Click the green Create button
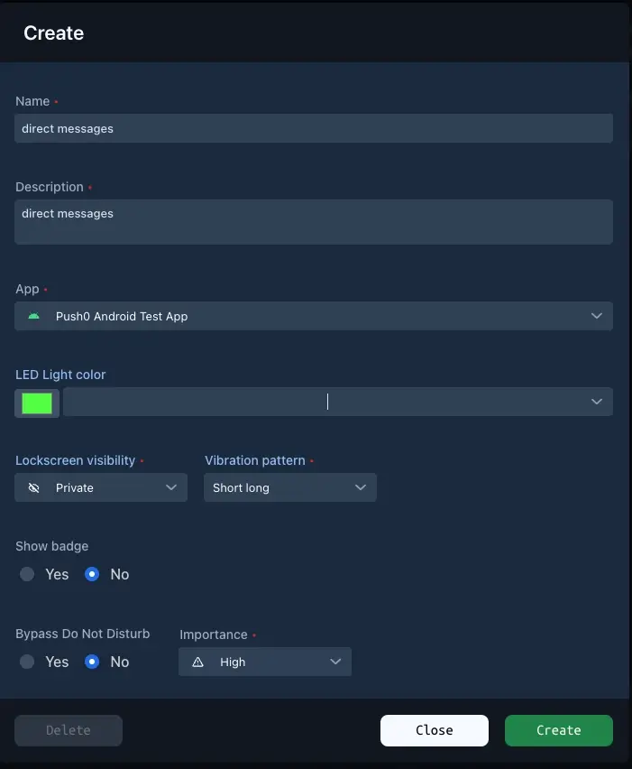The height and width of the screenshot is (769, 632). pyautogui.click(x=558, y=730)
